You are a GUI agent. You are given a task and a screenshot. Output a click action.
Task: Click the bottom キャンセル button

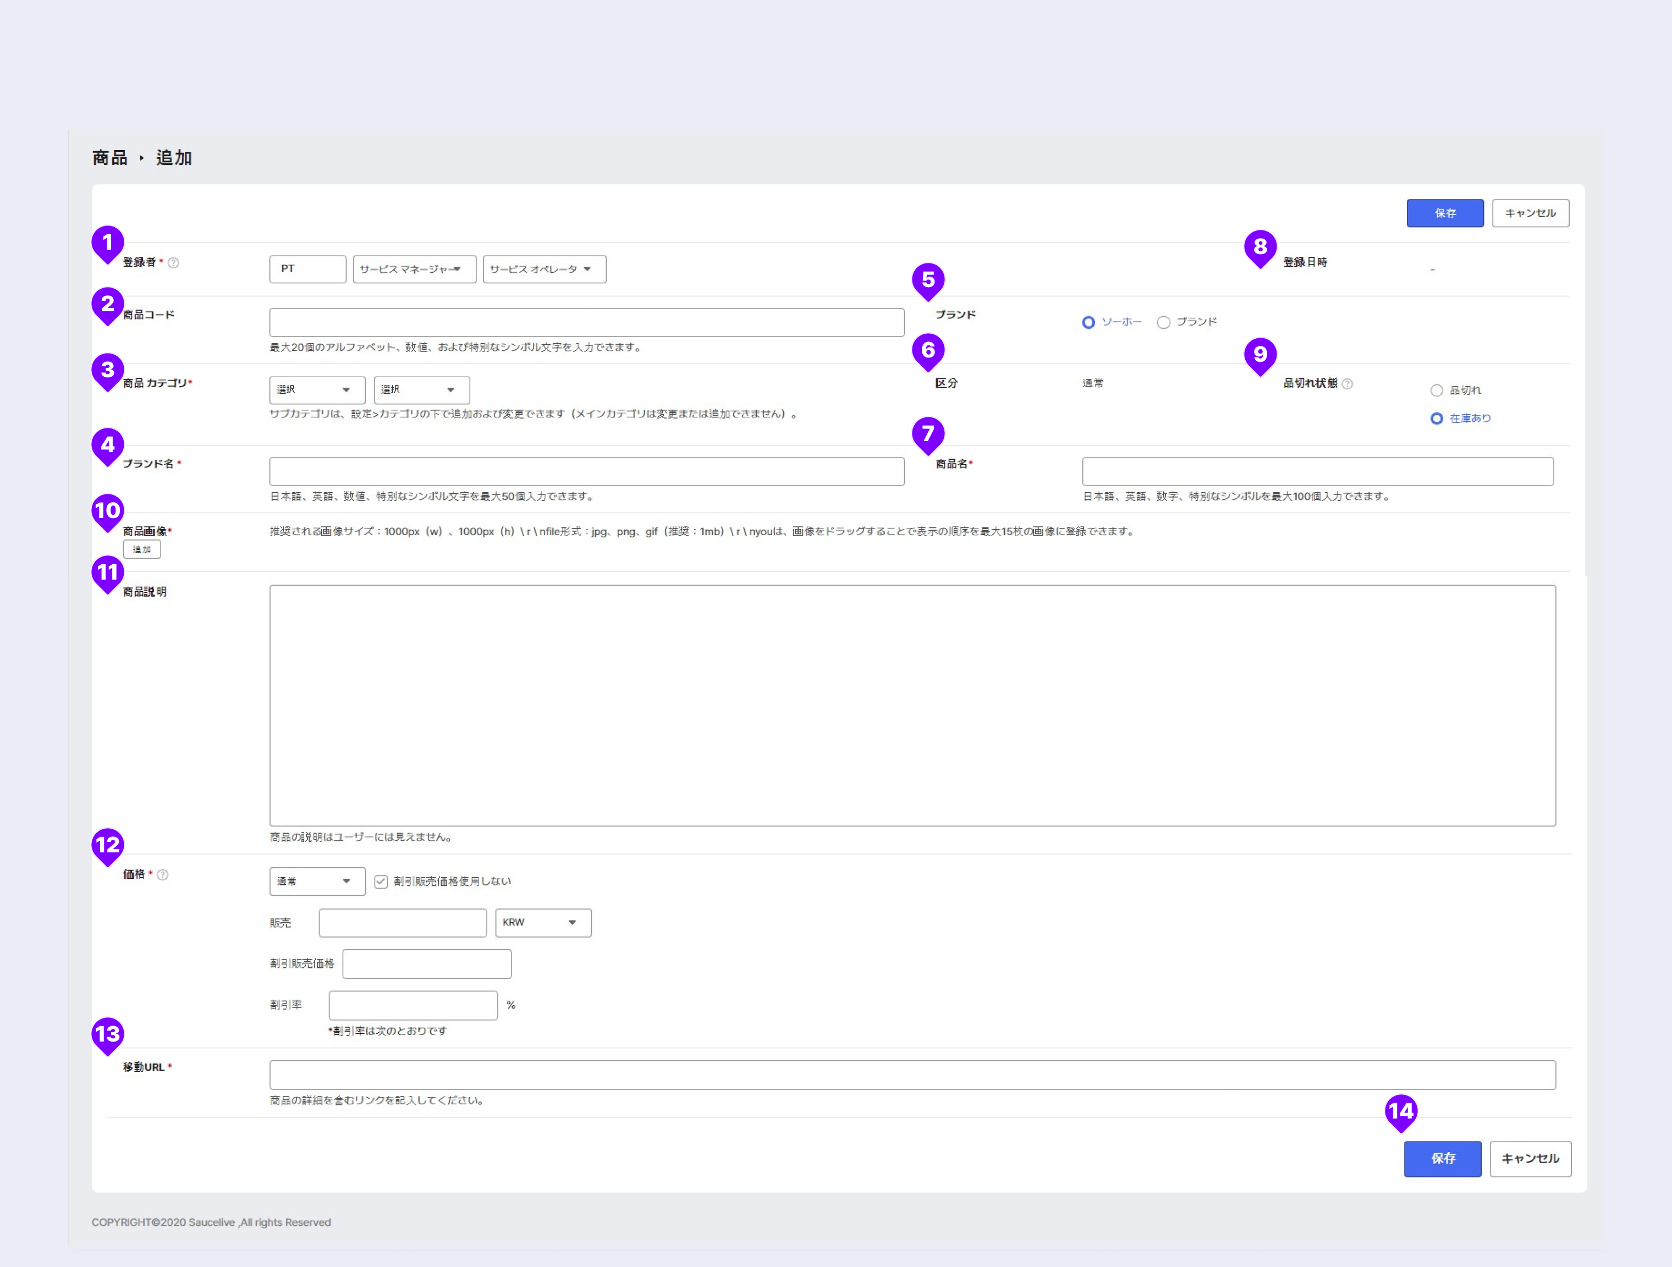[1530, 1158]
